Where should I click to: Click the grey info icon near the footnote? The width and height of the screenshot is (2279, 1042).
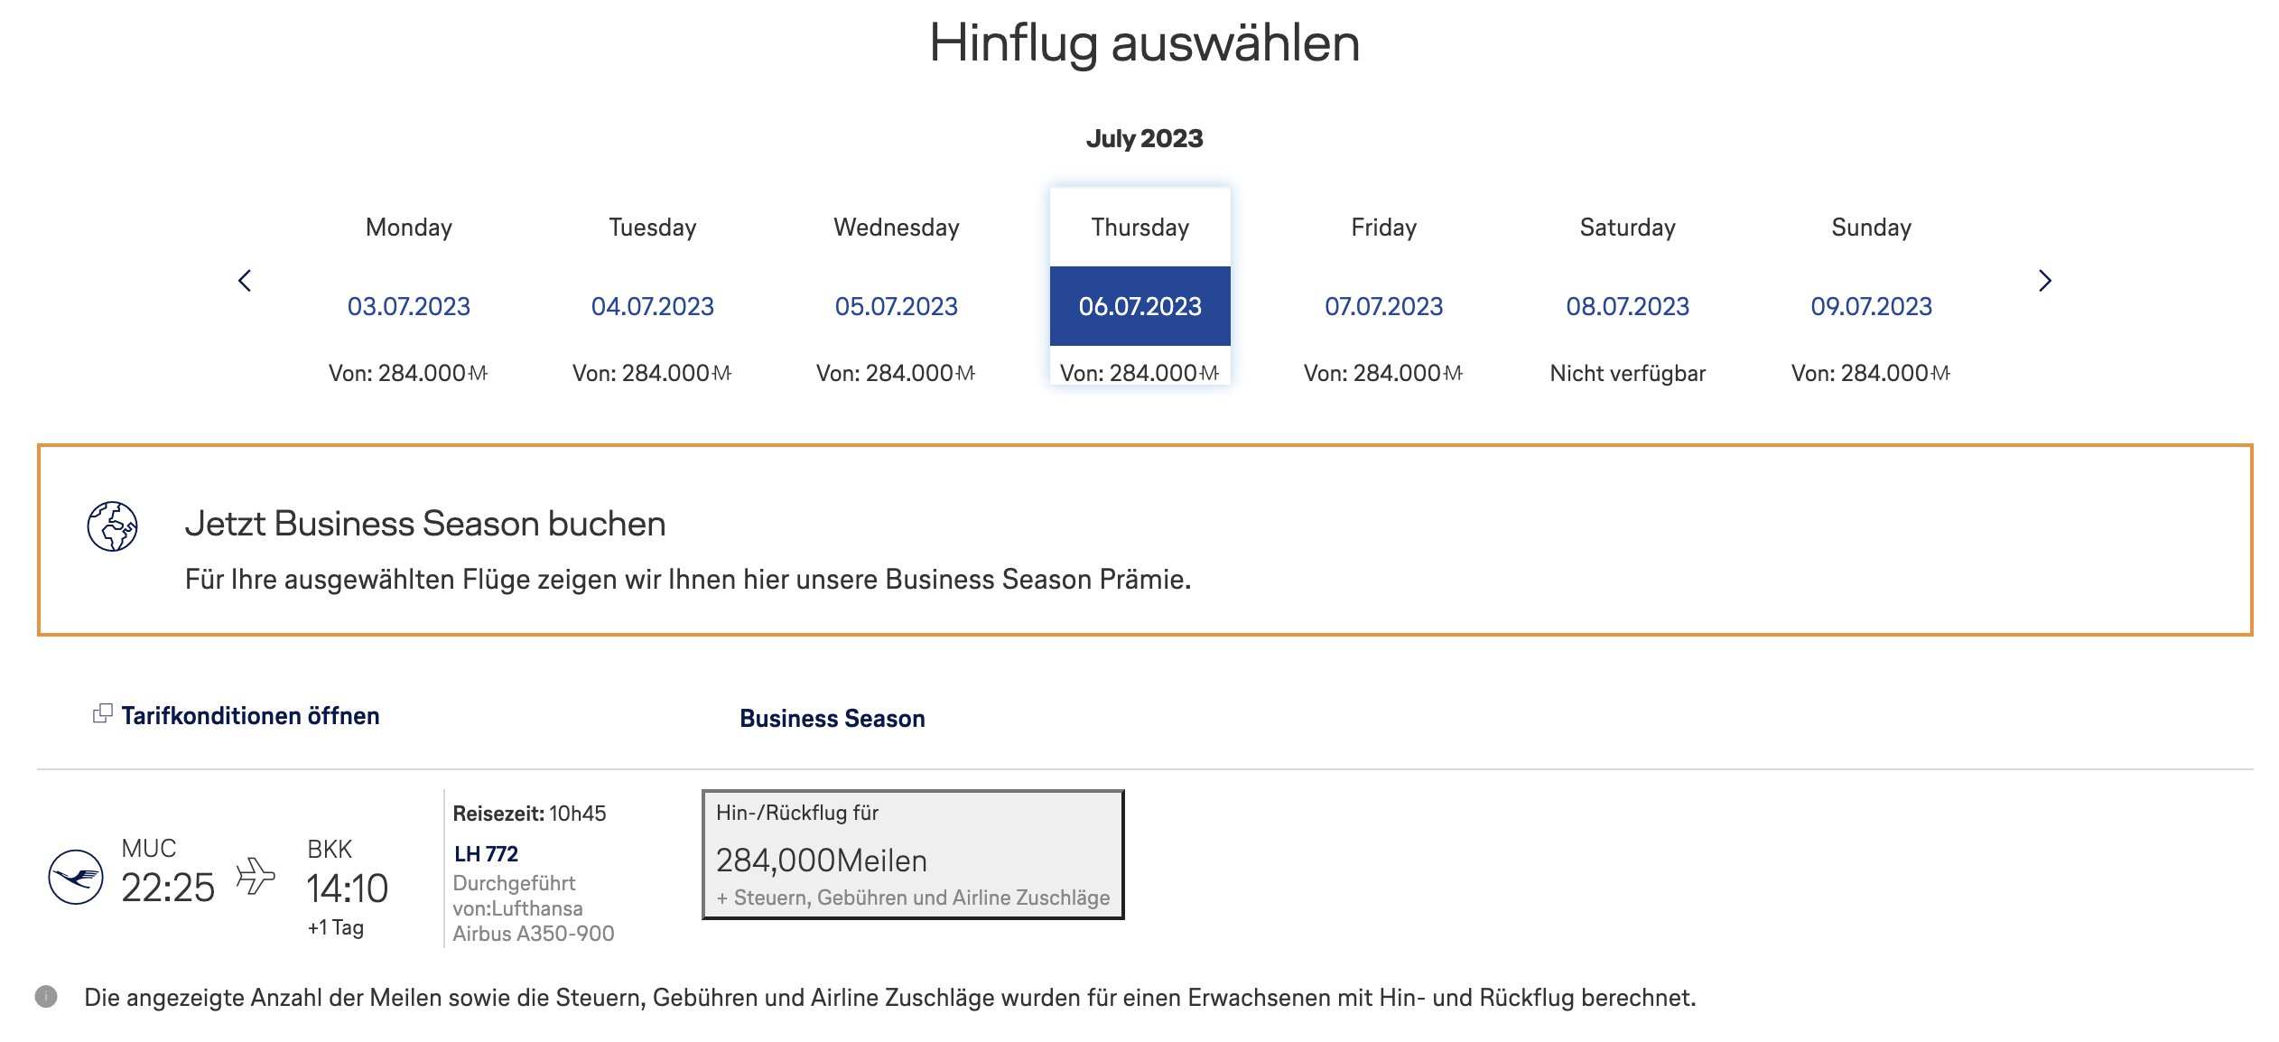click(46, 996)
